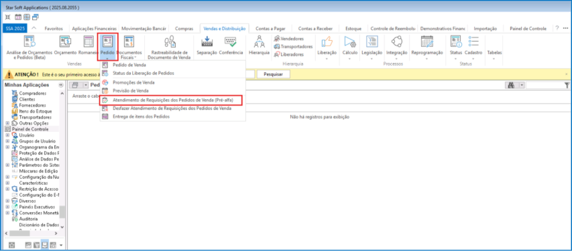Viewport: 572px width, 251px height.
Task: Click the search input beside funnel
Action: pyautogui.click(x=545, y=85)
